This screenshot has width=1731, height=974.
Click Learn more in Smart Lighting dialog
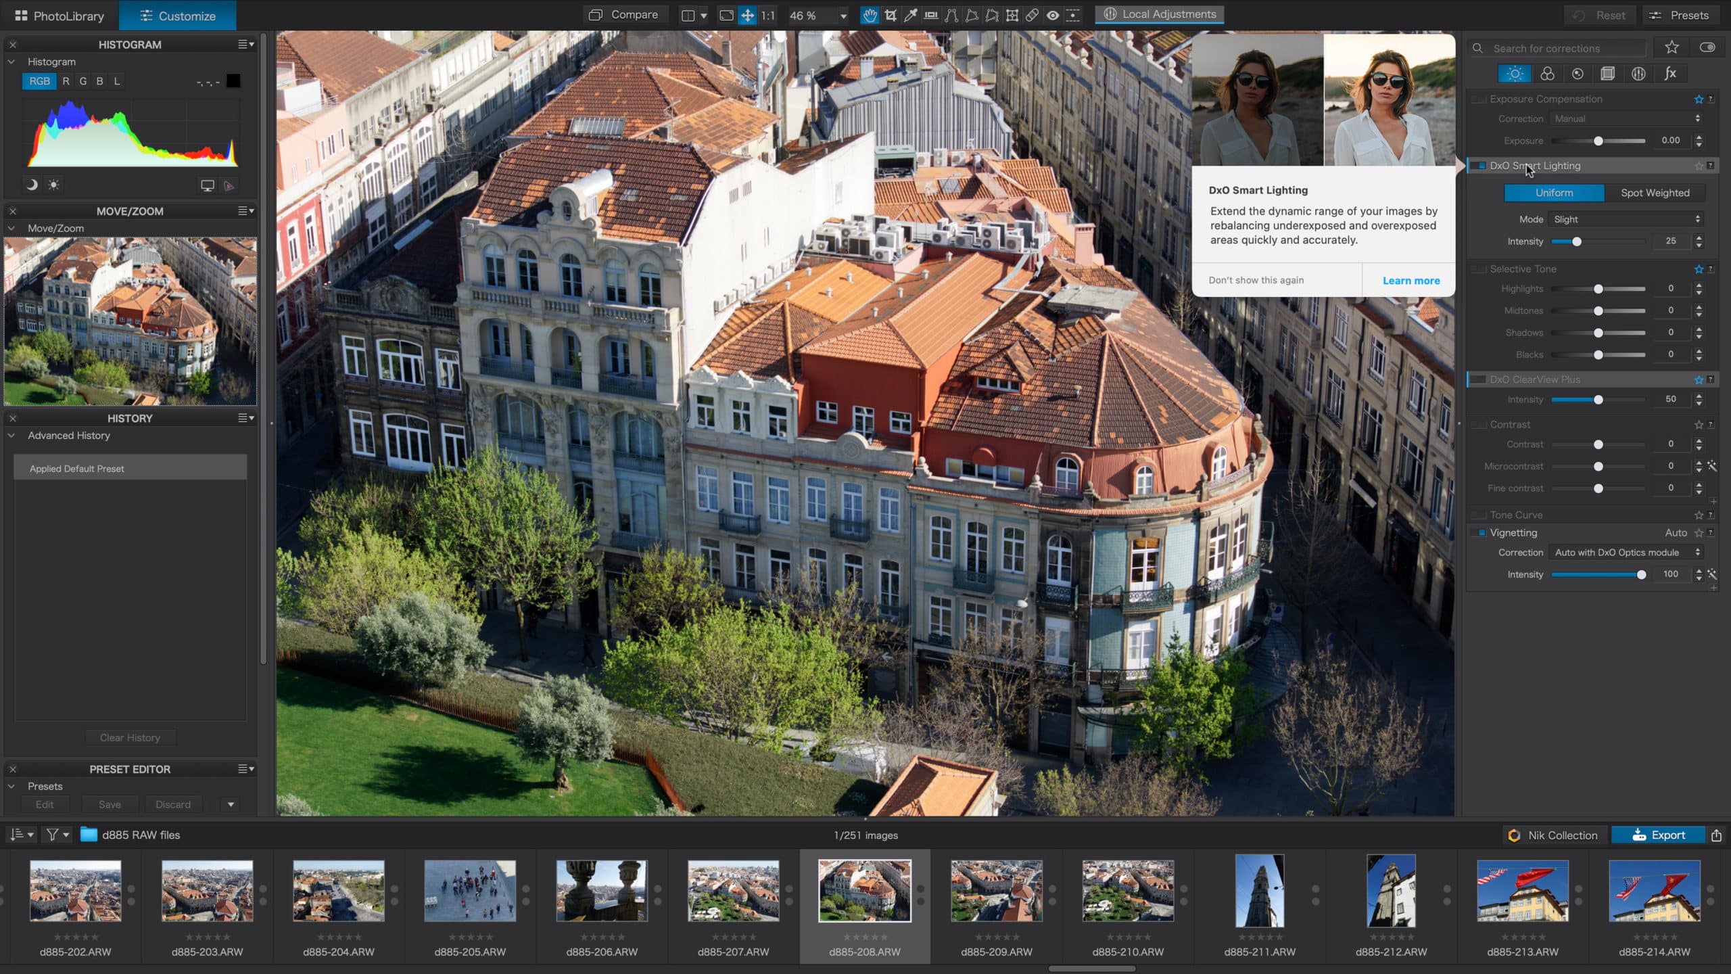(1410, 279)
